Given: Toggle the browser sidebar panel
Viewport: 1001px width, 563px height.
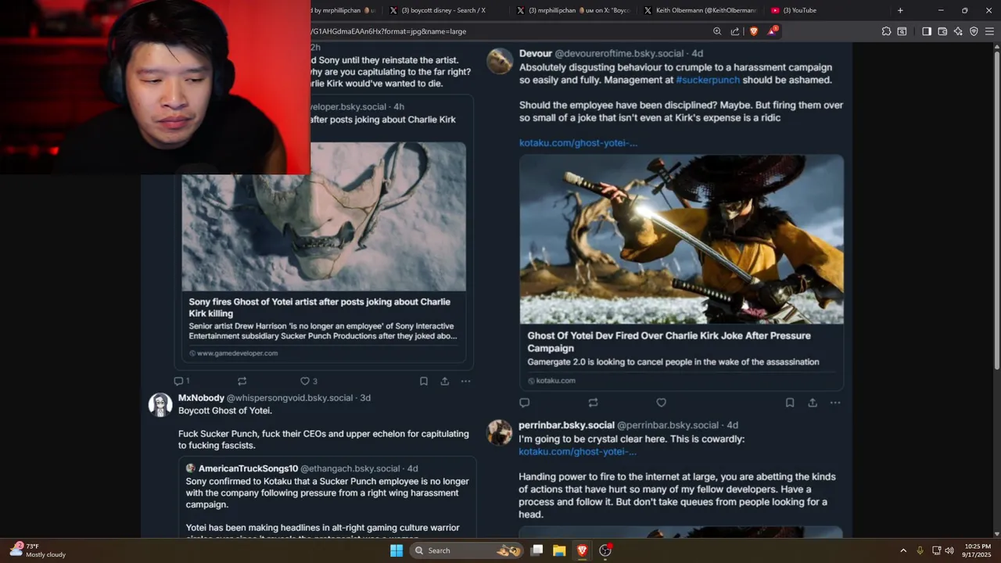Looking at the screenshot, I should (927, 31).
